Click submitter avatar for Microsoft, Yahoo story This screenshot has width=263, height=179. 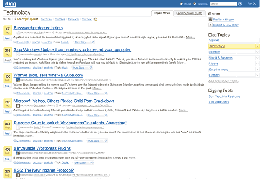[18, 105]
